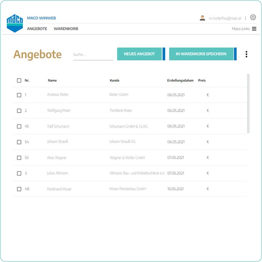Focus the Suche search field
The height and width of the screenshot is (262, 262).
[93, 55]
